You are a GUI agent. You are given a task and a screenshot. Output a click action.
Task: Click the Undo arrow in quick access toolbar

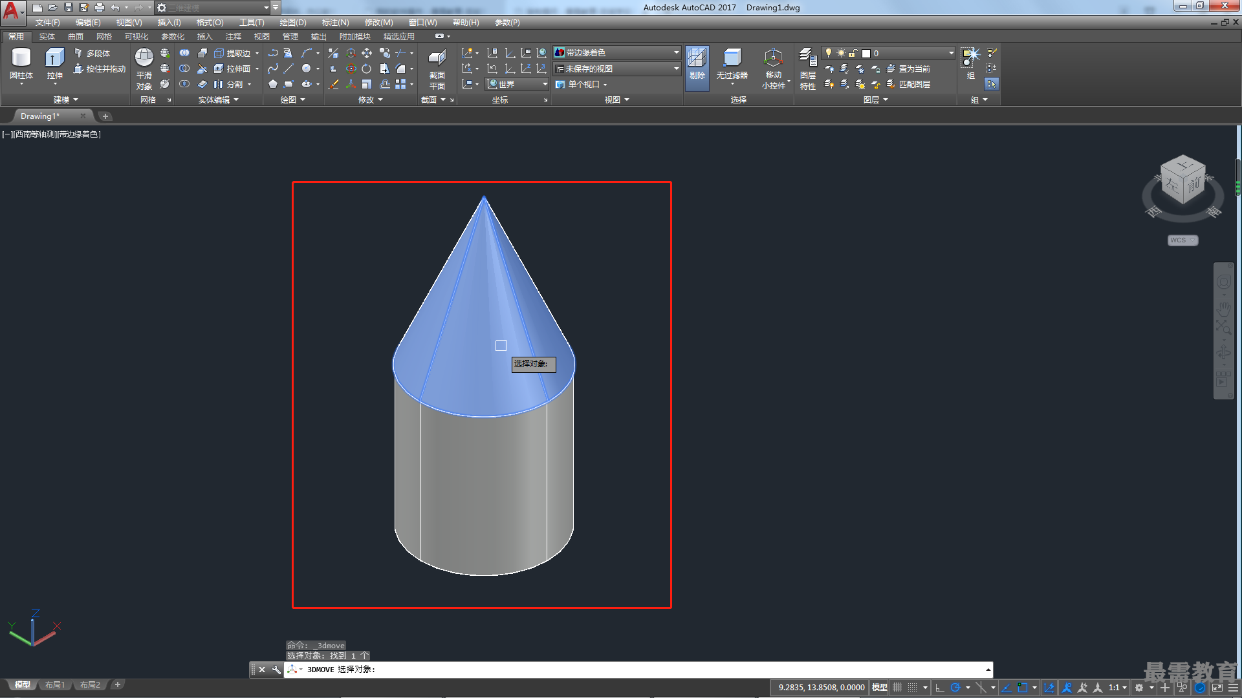(115, 8)
